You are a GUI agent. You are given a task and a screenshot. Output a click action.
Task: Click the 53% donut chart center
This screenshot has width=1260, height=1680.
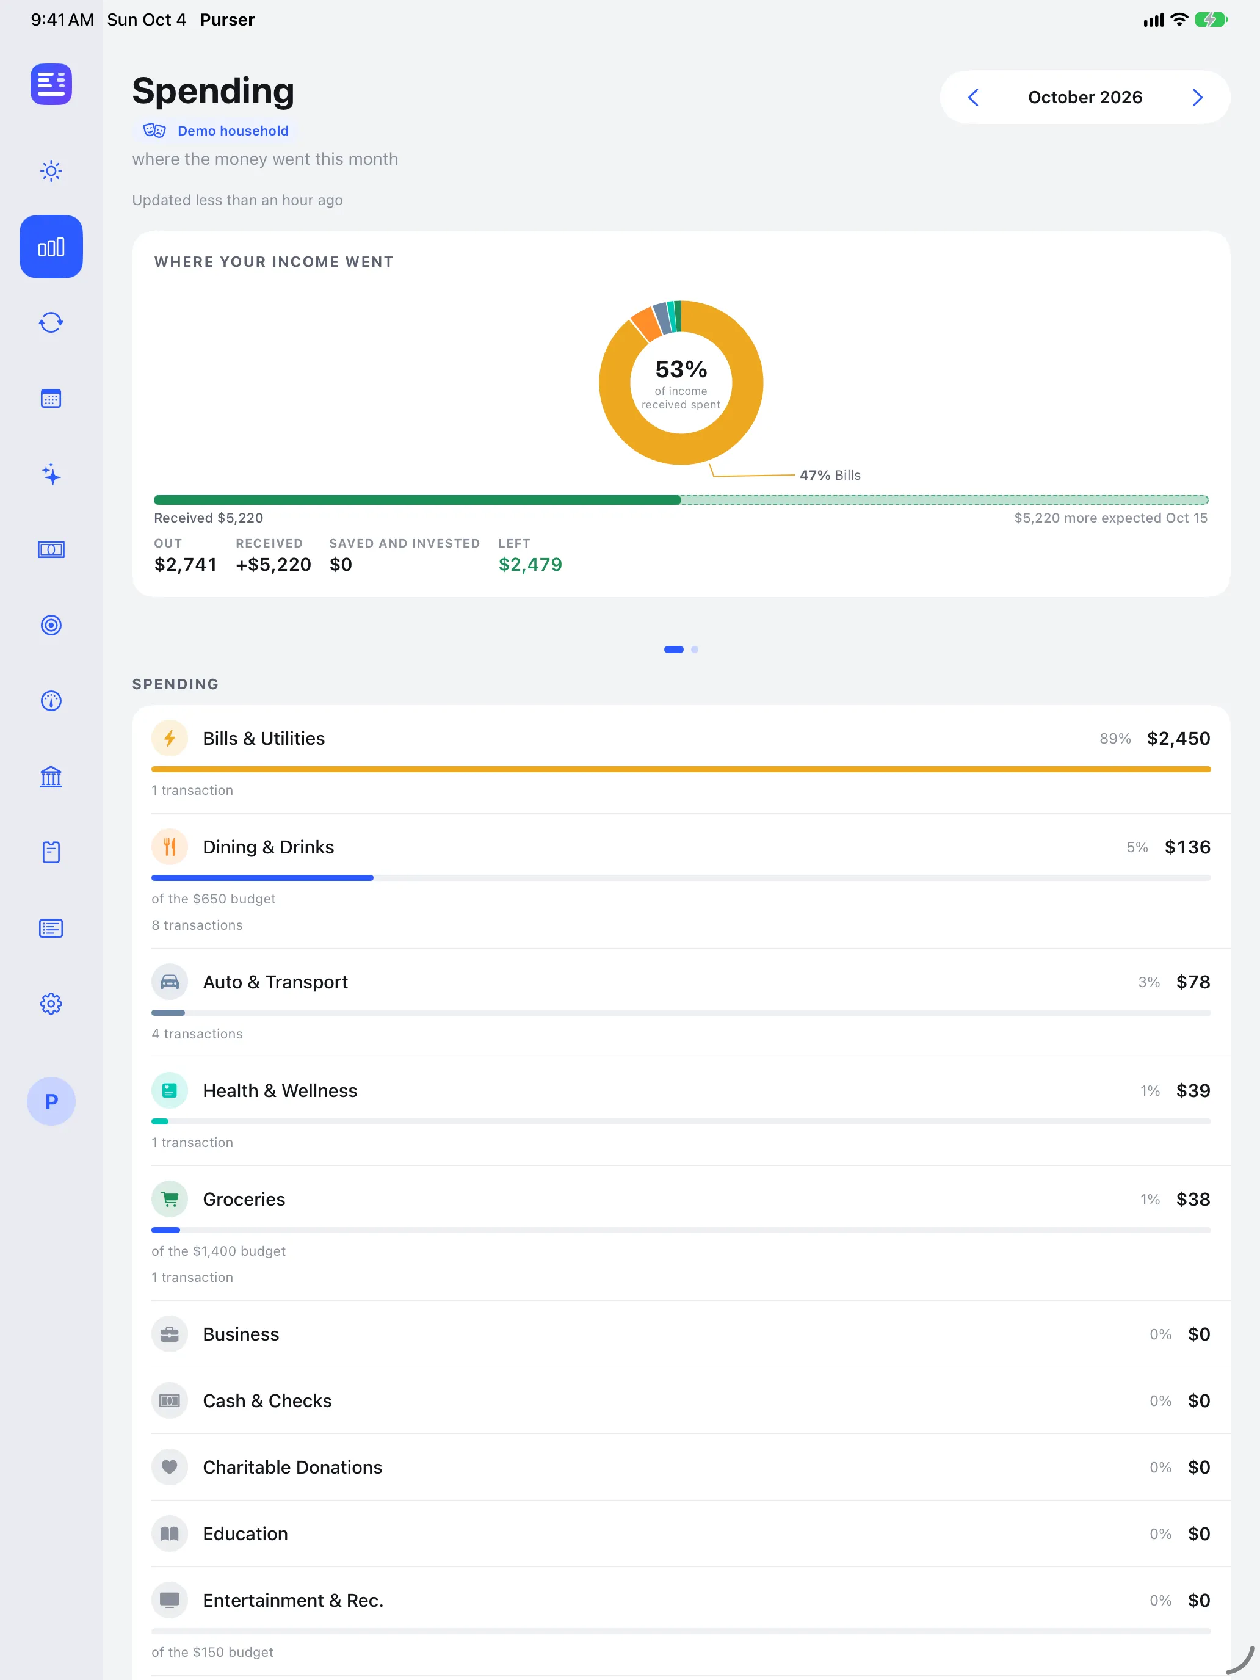point(681,383)
